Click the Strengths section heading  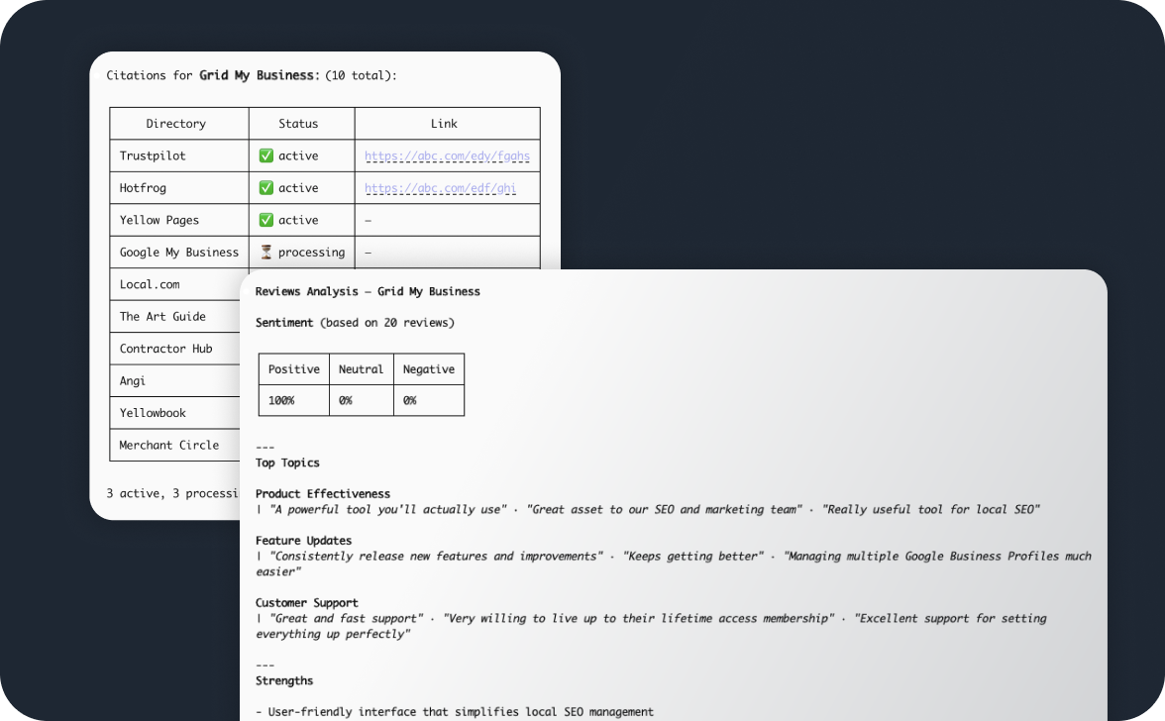pyautogui.click(x=284, y=681)
